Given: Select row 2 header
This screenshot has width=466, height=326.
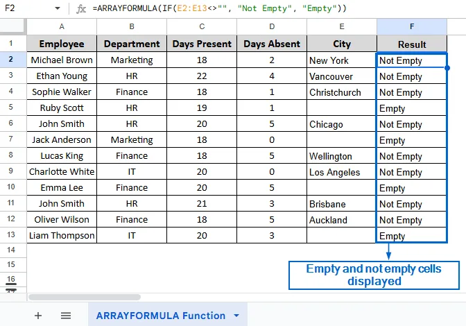Looking at the screenshot, I should pos(13,60).
